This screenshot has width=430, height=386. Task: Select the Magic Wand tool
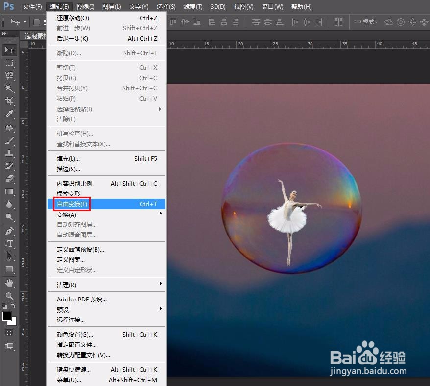point(9,88)
